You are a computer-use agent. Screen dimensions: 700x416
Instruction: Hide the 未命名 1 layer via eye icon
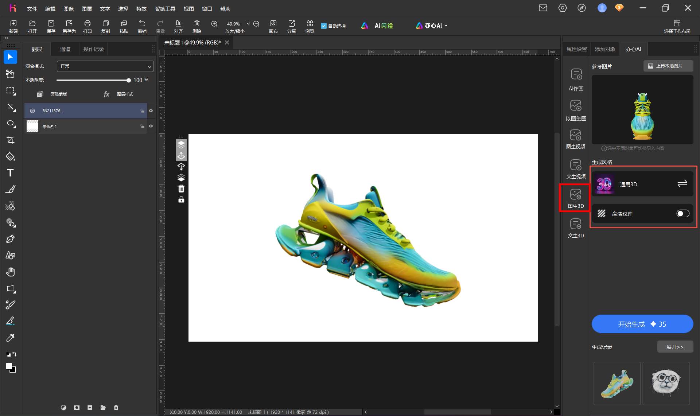point(151,126)
